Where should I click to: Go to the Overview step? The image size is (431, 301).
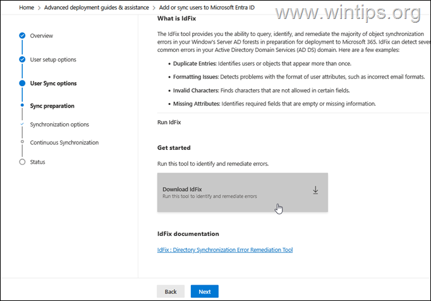click(42, 36)
